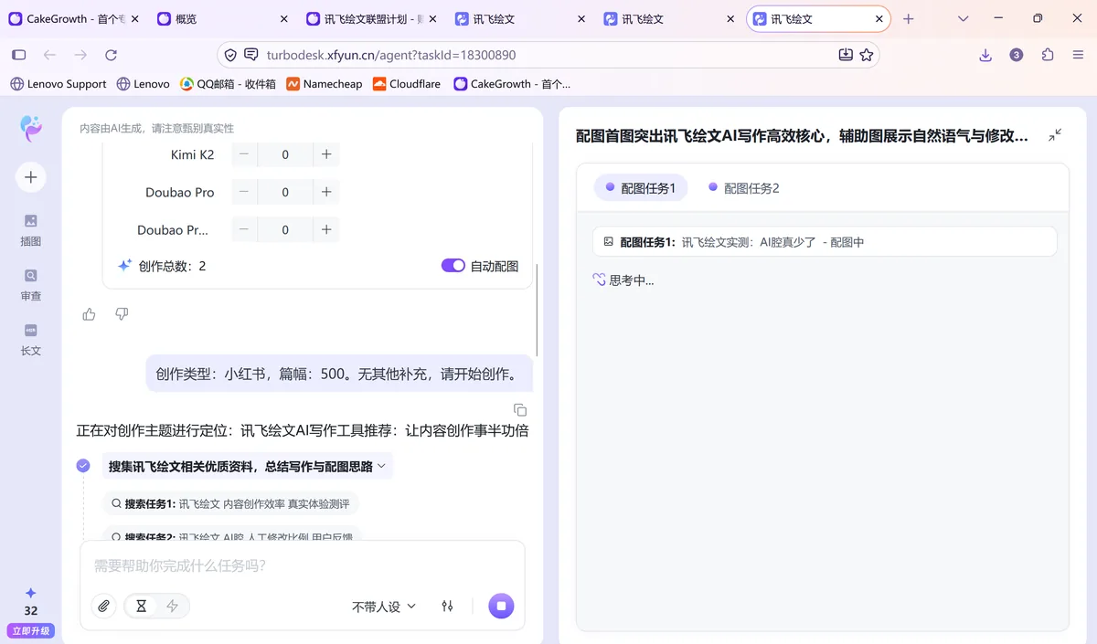Viewport: 1097px width, 644px height.
Task: Click the 创作类型：小红书 user message bubble
Action: click(x=339, y=374)
